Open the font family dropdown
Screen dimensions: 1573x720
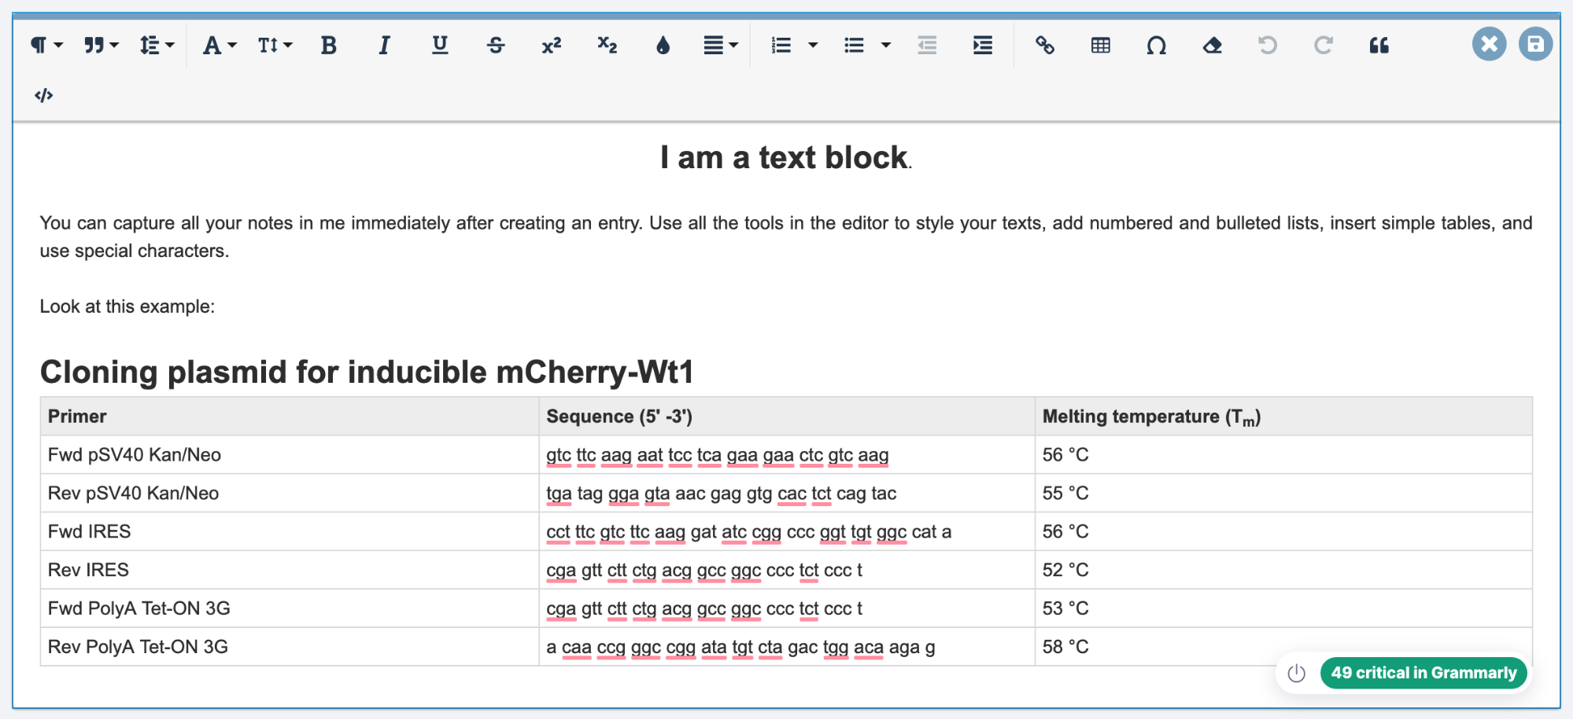point(220,46)
